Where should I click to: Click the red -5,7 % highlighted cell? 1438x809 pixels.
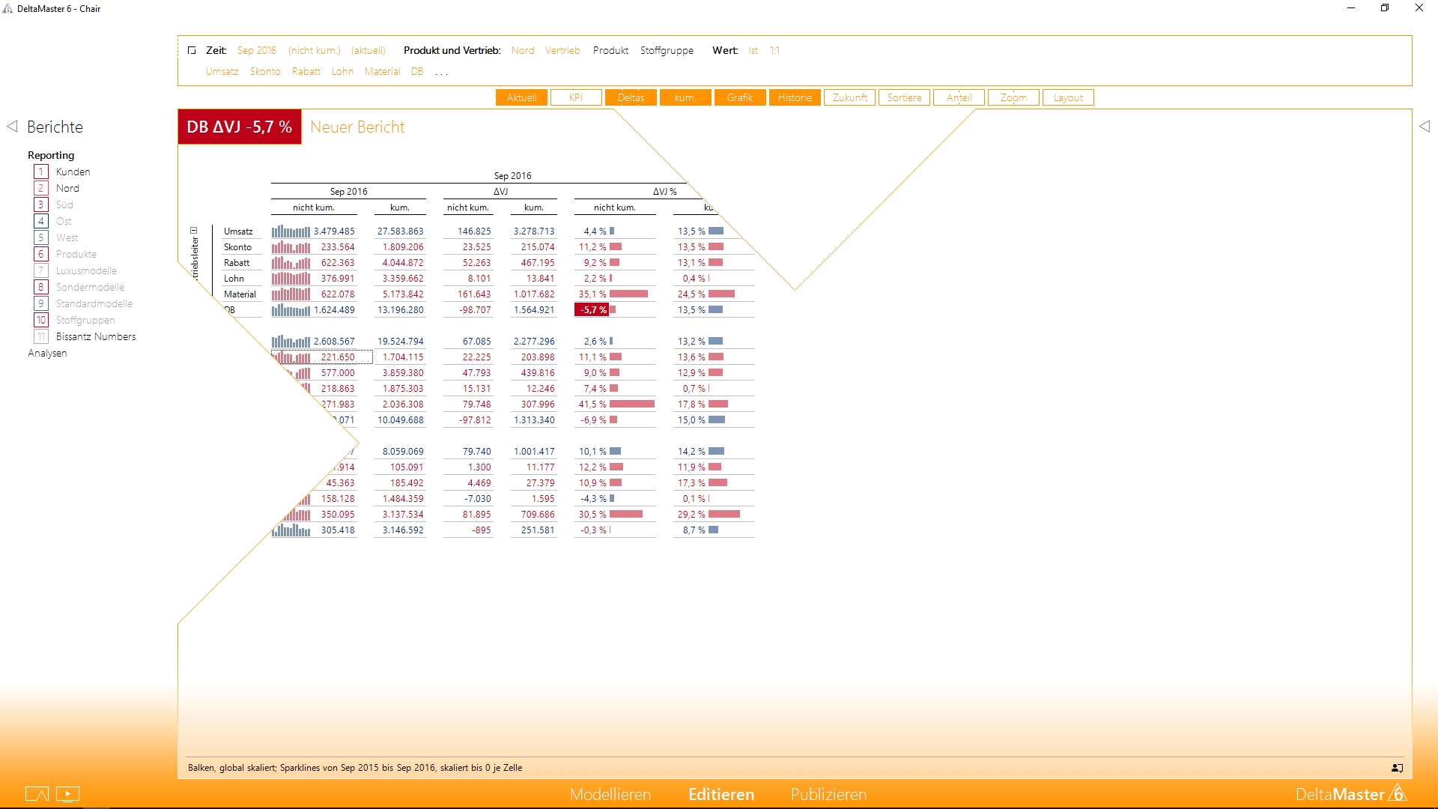click(x=592, y=310)
